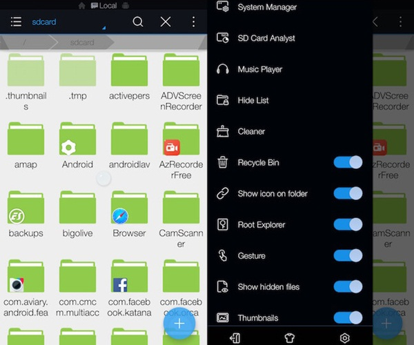Disable the Thumbnails switch

pos(348,317)
